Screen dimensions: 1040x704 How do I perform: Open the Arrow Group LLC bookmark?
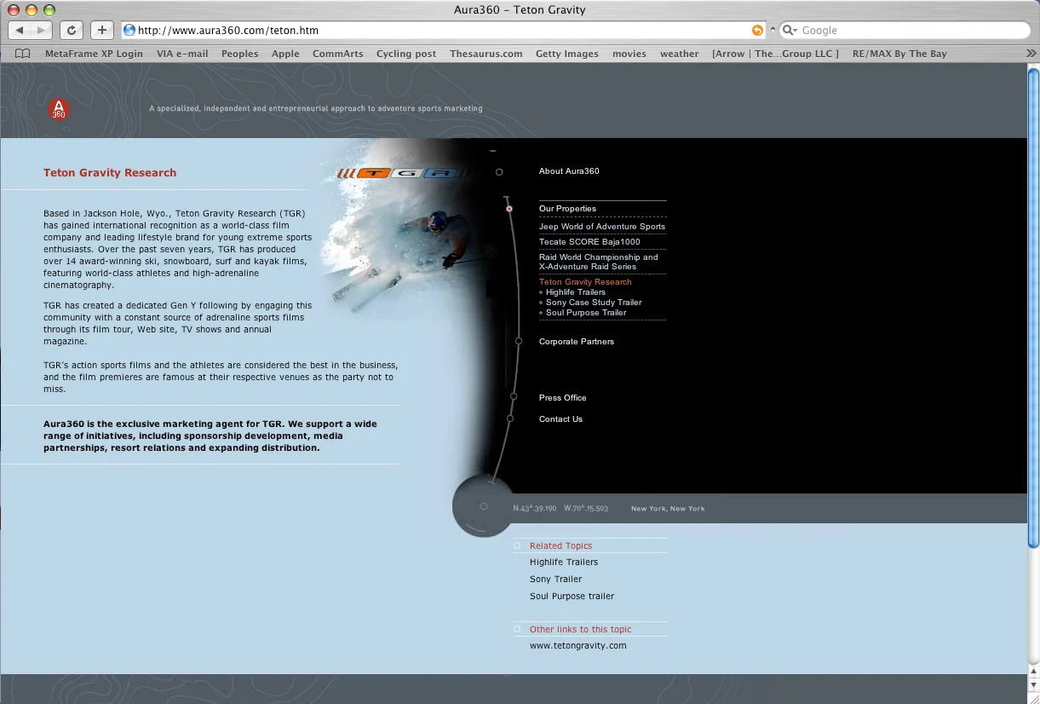tap(776, 54)
